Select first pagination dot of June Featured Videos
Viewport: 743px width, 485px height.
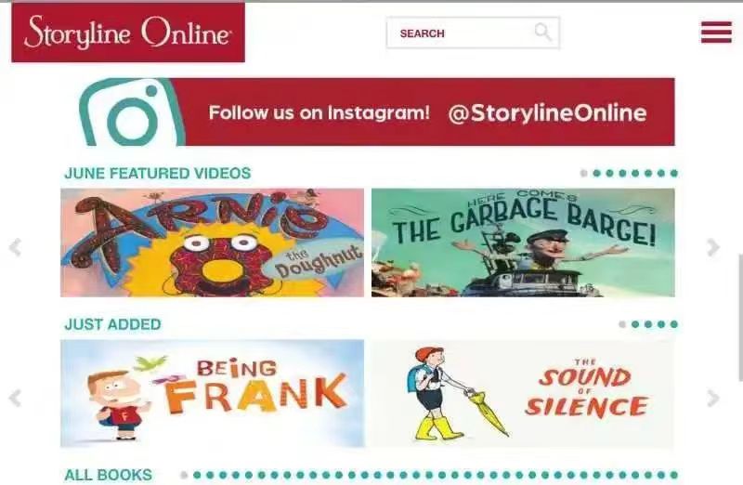pos(584,173)
